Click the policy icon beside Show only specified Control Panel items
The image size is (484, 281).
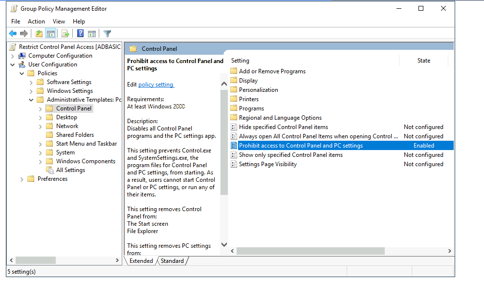234,155
